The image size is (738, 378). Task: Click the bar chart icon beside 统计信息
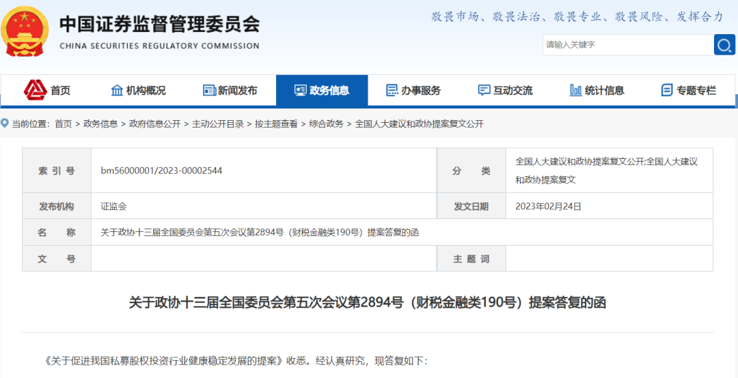click(x=575, y=90)
